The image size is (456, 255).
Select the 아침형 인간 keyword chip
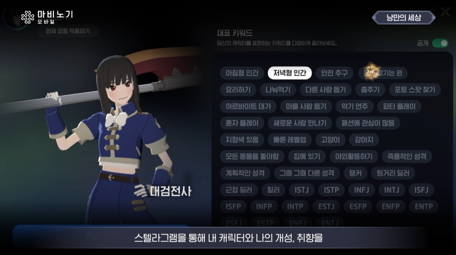pyautogui.click(x=242, y=73)
